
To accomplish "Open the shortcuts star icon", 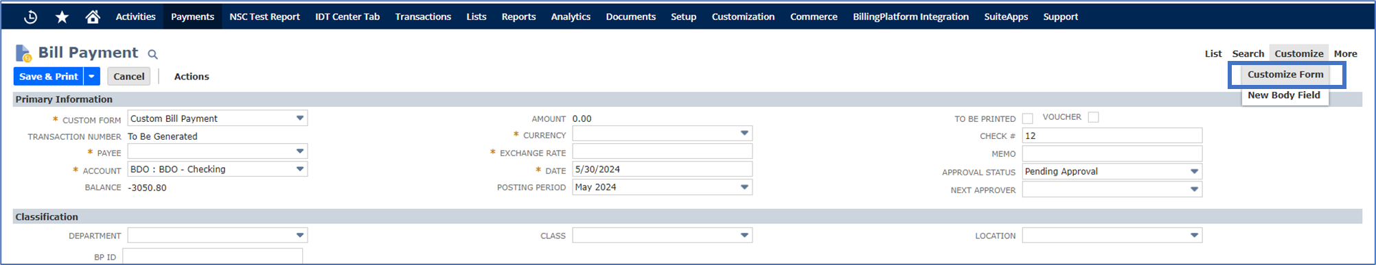I will pyautogui.click(x=62, y=16).
